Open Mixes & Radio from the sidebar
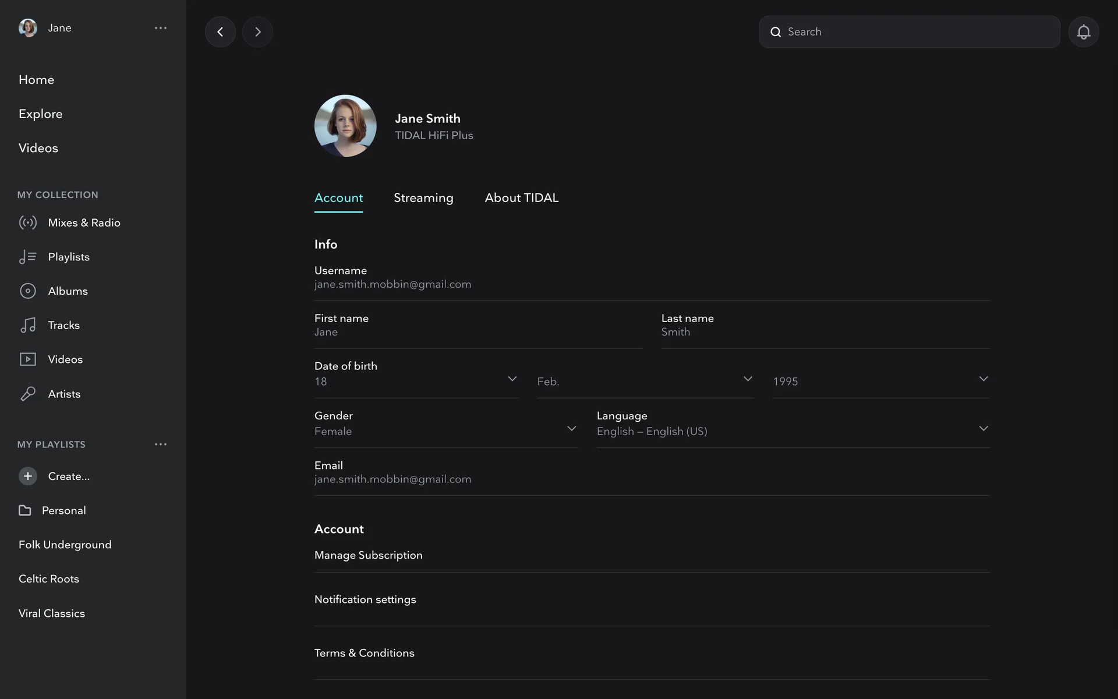This screenshot has height=699, width=1118. click(84, 223)
